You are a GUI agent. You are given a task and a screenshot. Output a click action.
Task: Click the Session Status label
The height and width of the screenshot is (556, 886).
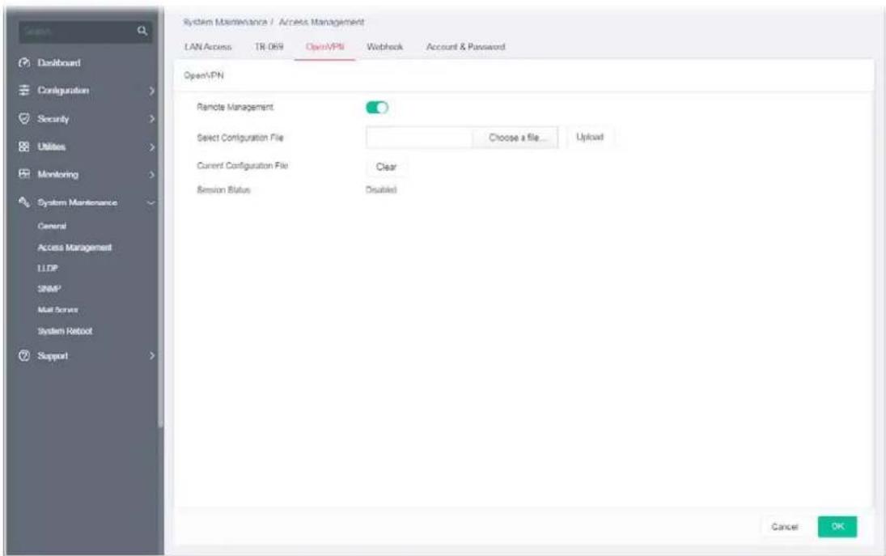pyautogui.click(x=224, y=190)
